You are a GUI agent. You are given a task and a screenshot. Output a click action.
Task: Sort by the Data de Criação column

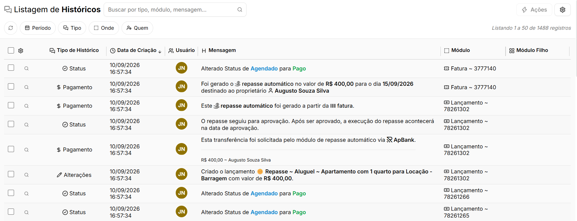(136, 50)
